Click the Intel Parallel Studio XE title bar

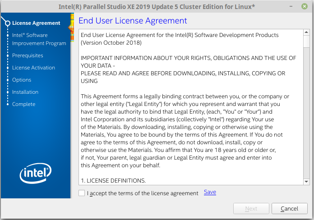[157, 6]
